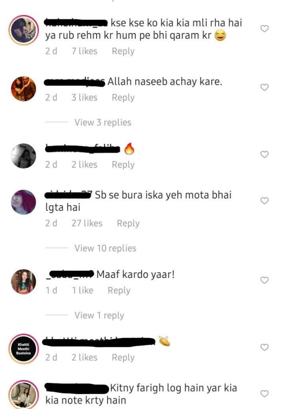The height and width of the screenshot is (409, 284).
Task: Expand 'View 10 replies' thread
Action: coord(105,248)
